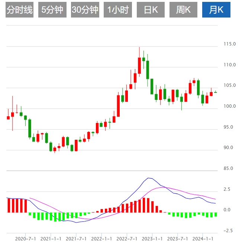
Task: Click the 2022-1-1 date axis label
Action: 101,238
